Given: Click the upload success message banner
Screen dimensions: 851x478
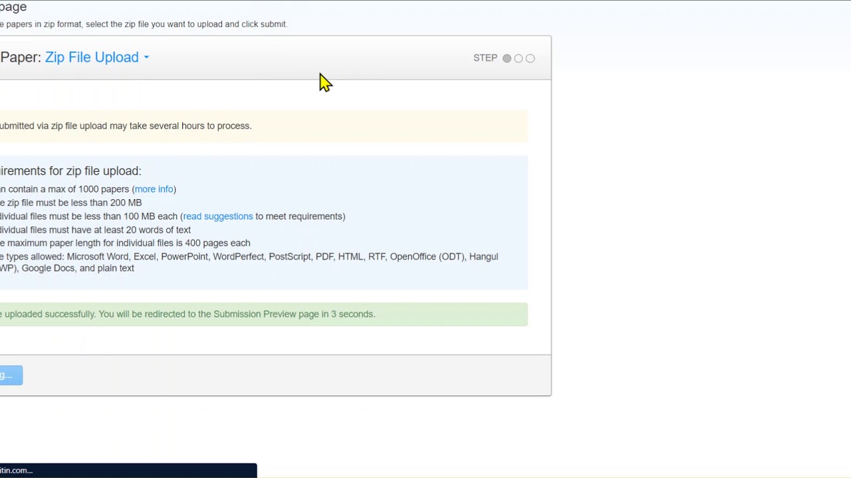Looking at the screenshot, I should 264,314.
